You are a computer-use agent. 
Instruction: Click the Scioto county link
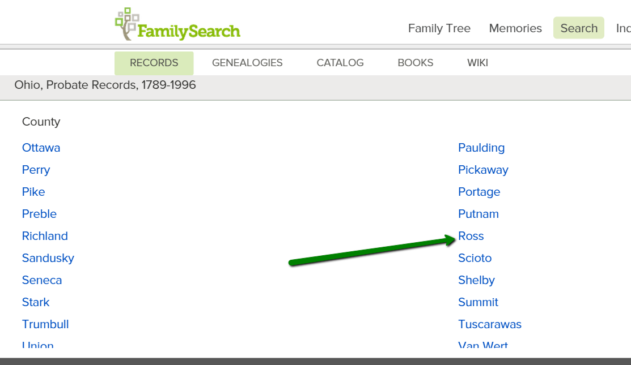coord(475,258)
